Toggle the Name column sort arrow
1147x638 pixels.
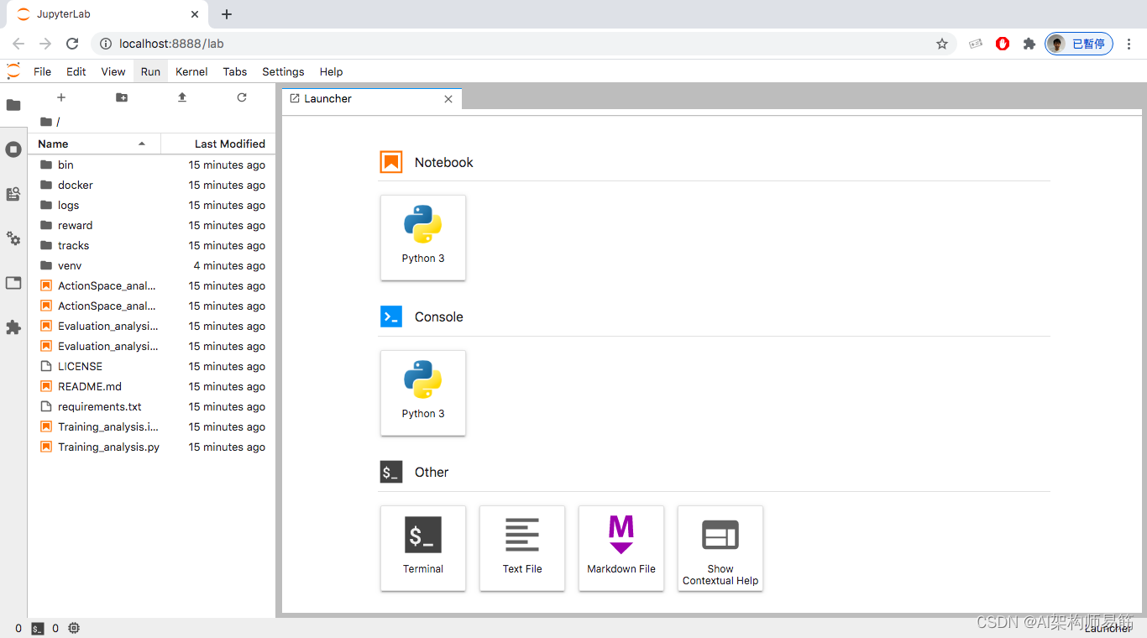(x=142, y=144)
